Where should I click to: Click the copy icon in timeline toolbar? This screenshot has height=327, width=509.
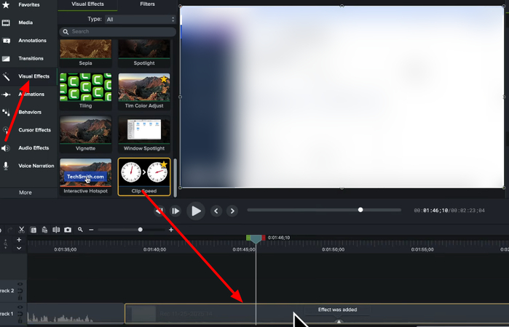[33, 230]
